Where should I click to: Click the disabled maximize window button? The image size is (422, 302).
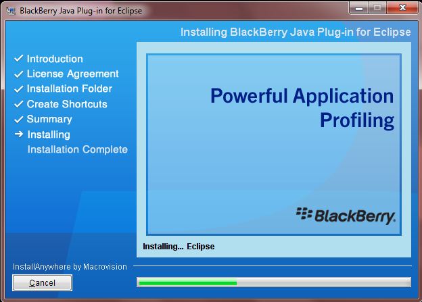tap(377, 8)
